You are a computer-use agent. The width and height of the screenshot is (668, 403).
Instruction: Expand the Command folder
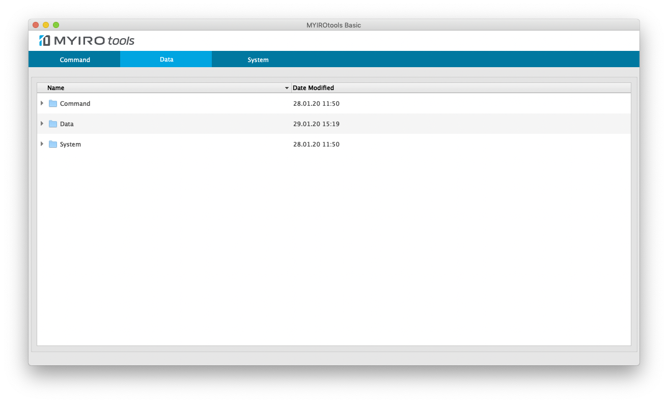point(42,103)
